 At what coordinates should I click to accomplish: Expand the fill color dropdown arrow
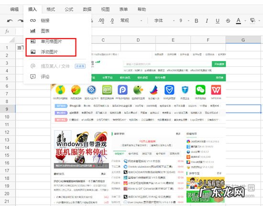click(259, 21)
